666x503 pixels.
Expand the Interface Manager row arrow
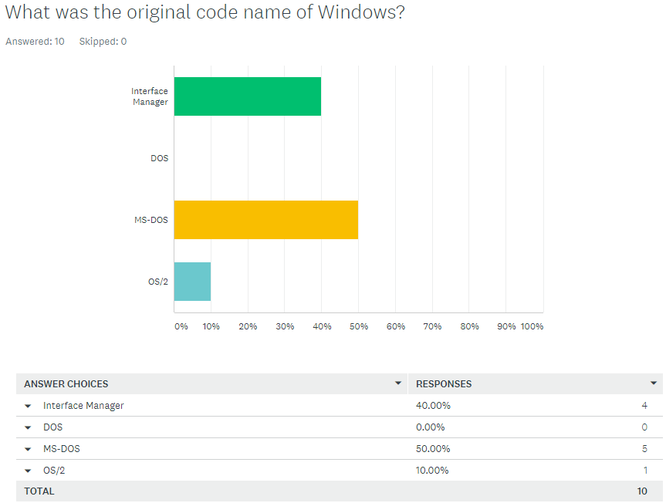pos(28,407)
